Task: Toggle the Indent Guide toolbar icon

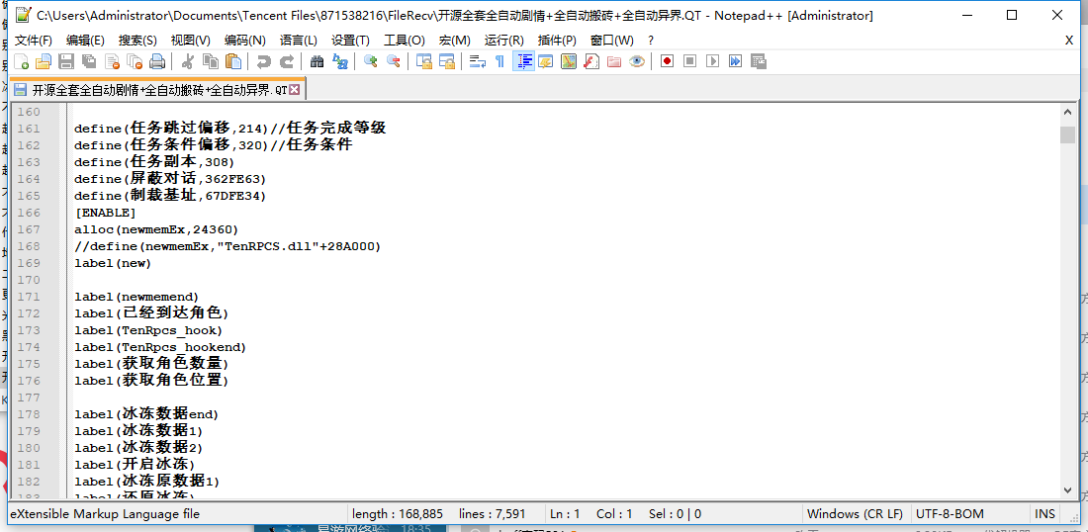Action: tap(523, 61)
